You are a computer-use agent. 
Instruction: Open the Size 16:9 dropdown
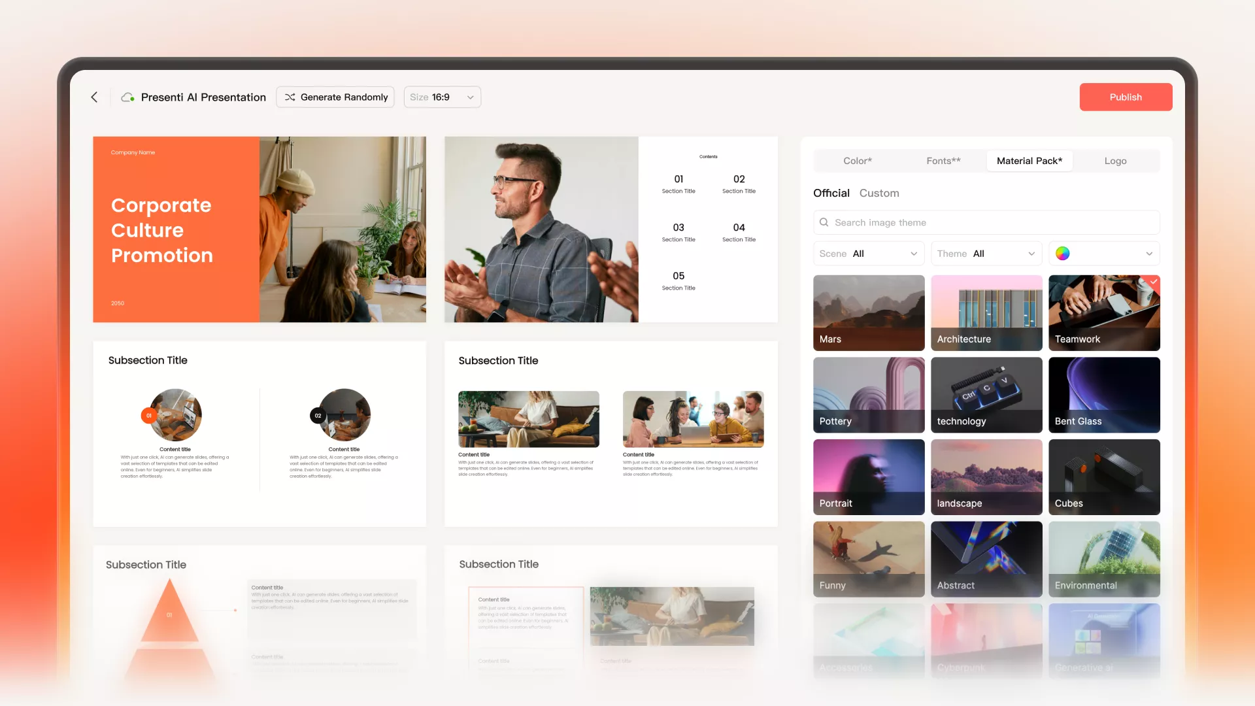pos(442,97)
